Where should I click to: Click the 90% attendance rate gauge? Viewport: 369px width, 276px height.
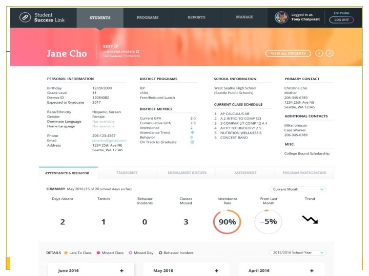pos(227,222)
